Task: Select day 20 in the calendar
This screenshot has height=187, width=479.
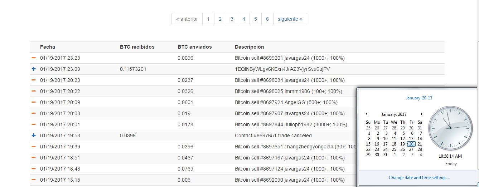Action: coord(411,144)
